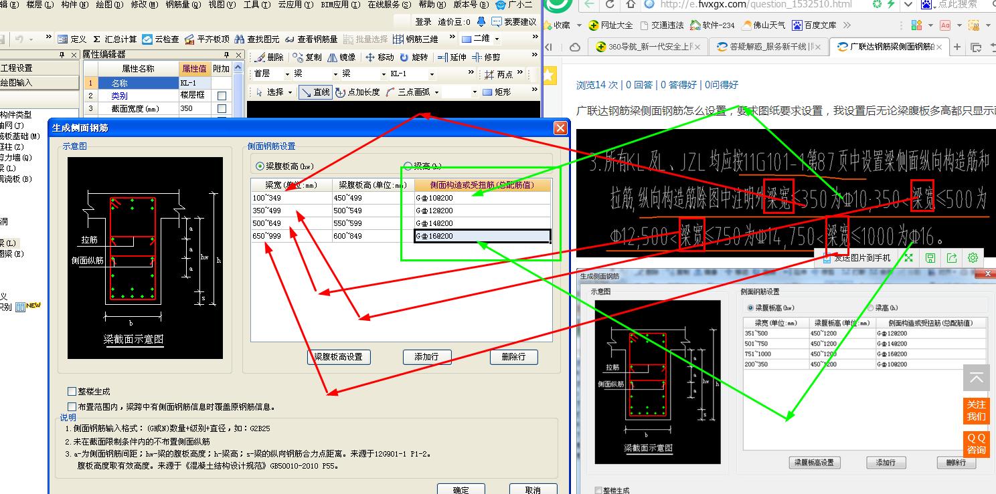This screenshot has height=494, width=996.
Task: Click the share icon on image toolbar
Action: pyautogui.click(x=951, y=257)
